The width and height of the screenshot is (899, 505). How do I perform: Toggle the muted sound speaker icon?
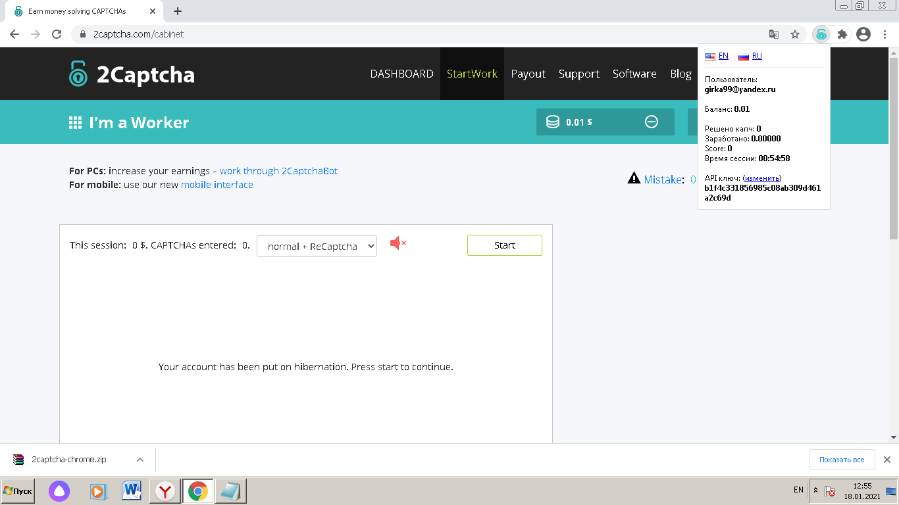point(398,243)
